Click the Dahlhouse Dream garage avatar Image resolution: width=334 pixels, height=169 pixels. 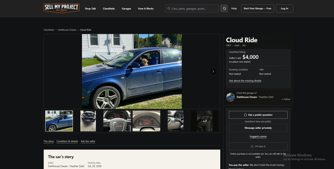coord(230,97)
